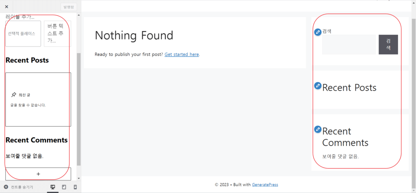Click the pencil edit icon next to 검색

tap(318, 32)
